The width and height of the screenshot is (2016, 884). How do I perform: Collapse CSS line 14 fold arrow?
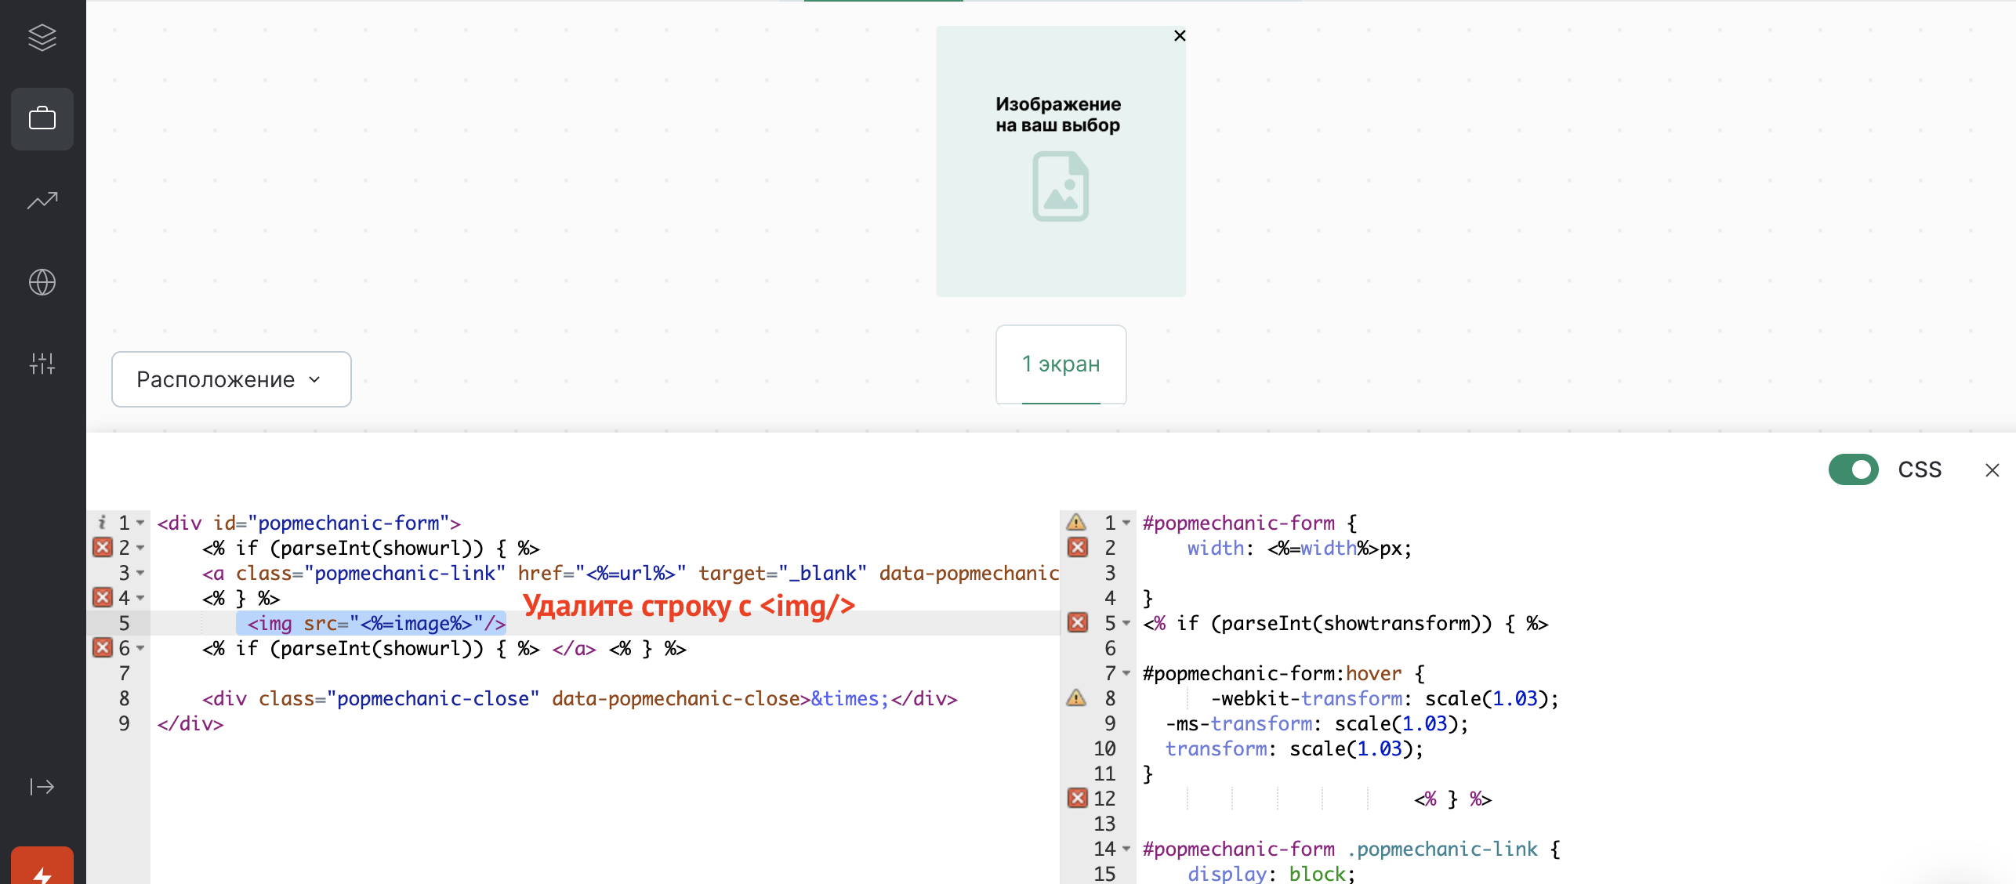pos(1126,849)
